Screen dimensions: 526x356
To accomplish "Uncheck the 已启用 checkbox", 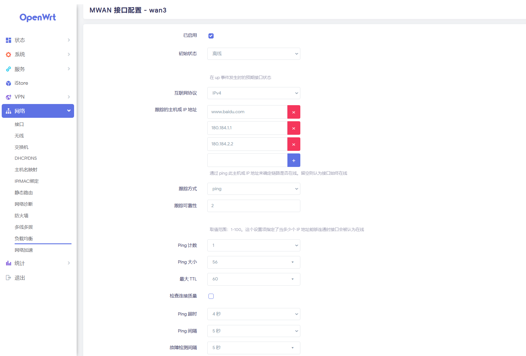I will (211, 36).
